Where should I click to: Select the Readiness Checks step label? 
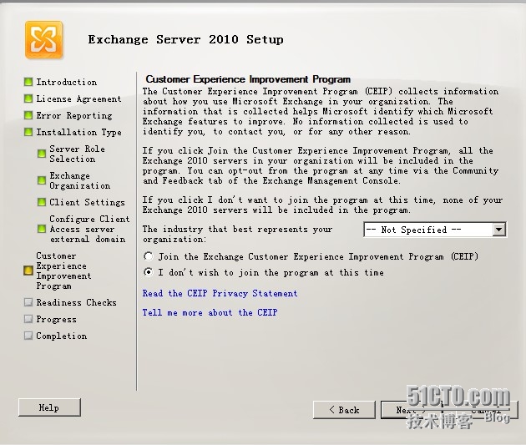pyautogui.click(x=76, y=302)
